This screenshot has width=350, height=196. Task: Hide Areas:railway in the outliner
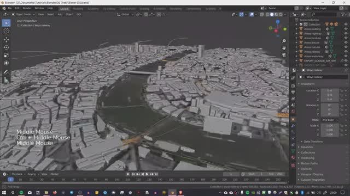coord(346,52)
